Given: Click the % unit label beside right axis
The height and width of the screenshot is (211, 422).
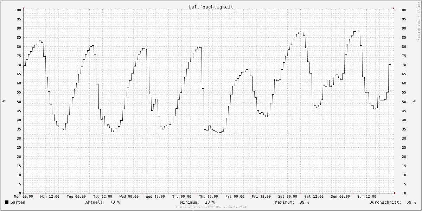Looking at the screenshot, I should pyautogui.click(x=414, y=101).
